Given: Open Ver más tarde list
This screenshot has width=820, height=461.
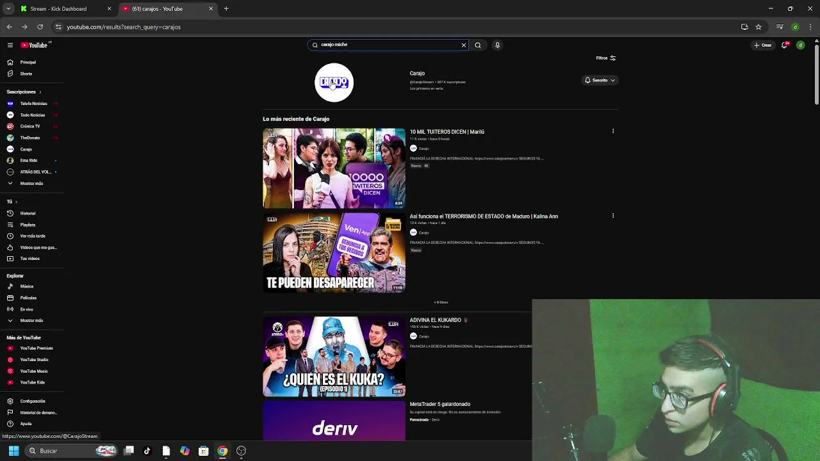Looking at the screenshot, I should [x=32, y=236].
